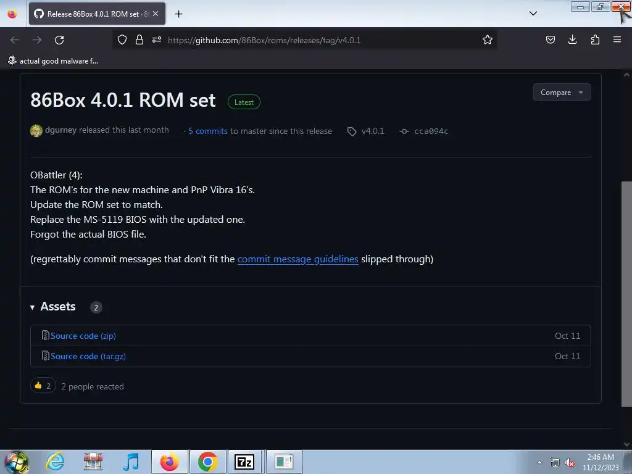Toggle the thumbs up reaction
632x474 pixels.
tap(43, 386)
